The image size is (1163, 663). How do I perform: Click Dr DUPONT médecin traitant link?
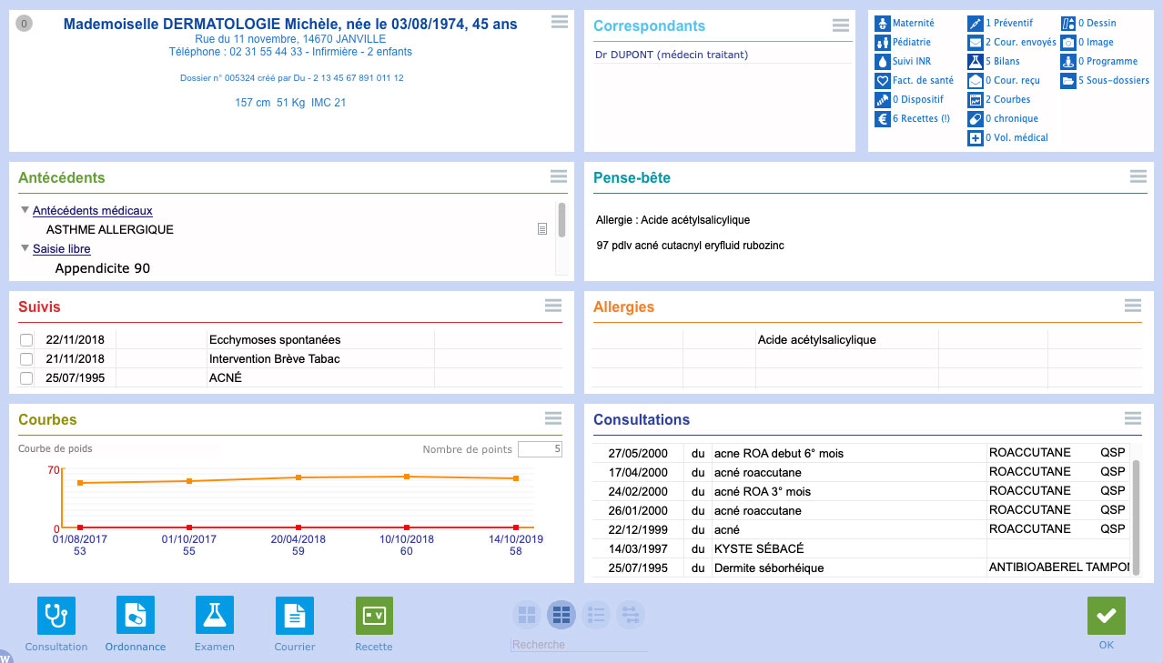tap(671, 55)
